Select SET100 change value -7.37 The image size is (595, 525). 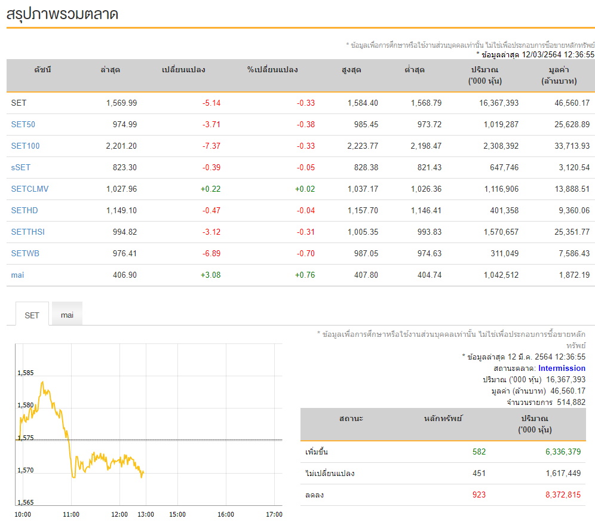[x=211, y=146]
